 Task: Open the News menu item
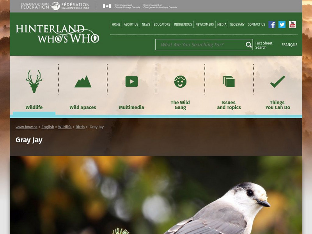tap(146, 25)
